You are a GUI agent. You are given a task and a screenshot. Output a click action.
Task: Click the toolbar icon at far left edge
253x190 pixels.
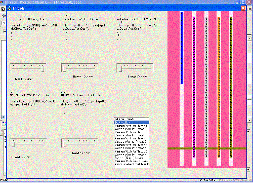pyautogui.click(x=3, y=9)
